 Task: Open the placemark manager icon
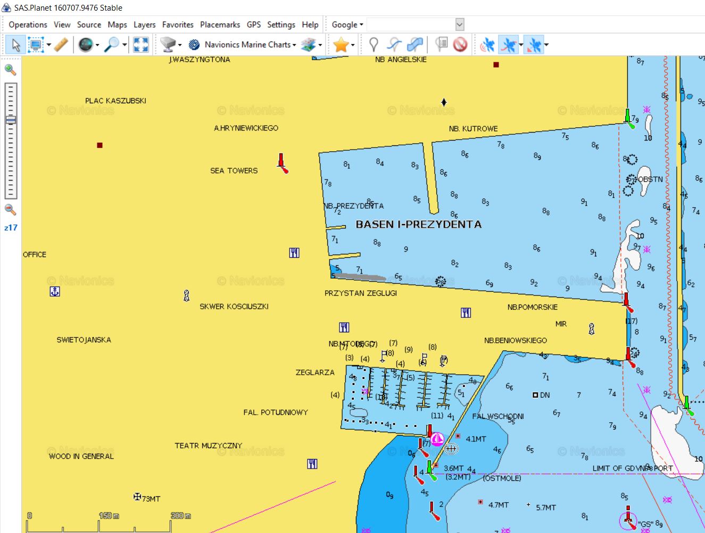click(x=441, y=45)
